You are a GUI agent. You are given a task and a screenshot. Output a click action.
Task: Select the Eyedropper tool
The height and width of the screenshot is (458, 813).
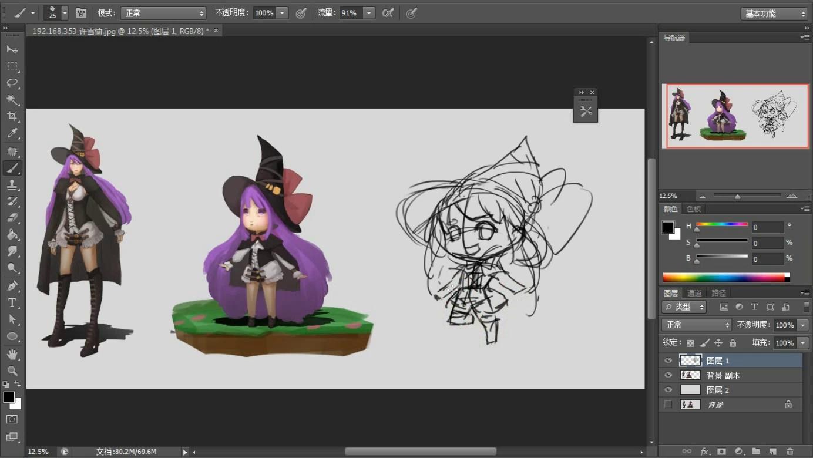pyautogui.click(x=12, y=133)
